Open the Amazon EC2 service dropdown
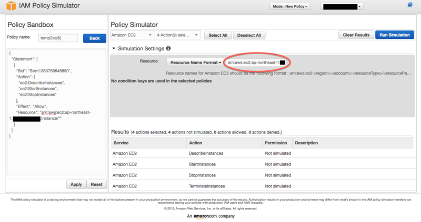The image size is (421, 222). click(x=133, y=35)
